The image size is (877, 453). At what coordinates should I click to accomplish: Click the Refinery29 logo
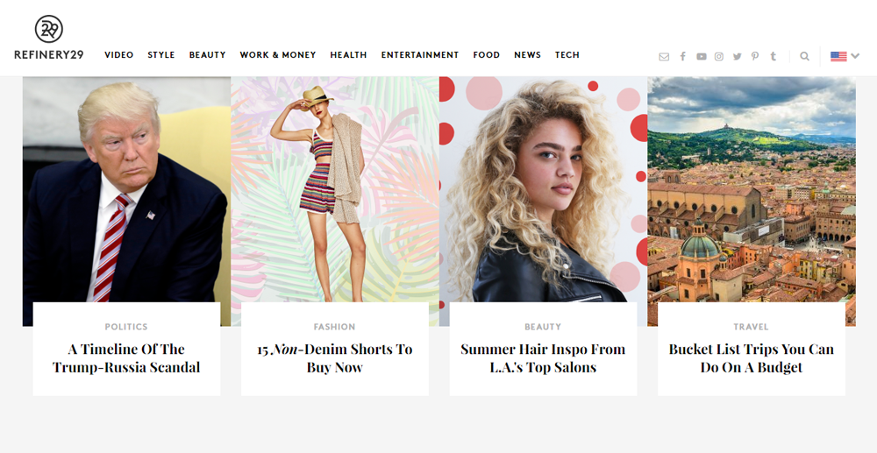point(48,38)
